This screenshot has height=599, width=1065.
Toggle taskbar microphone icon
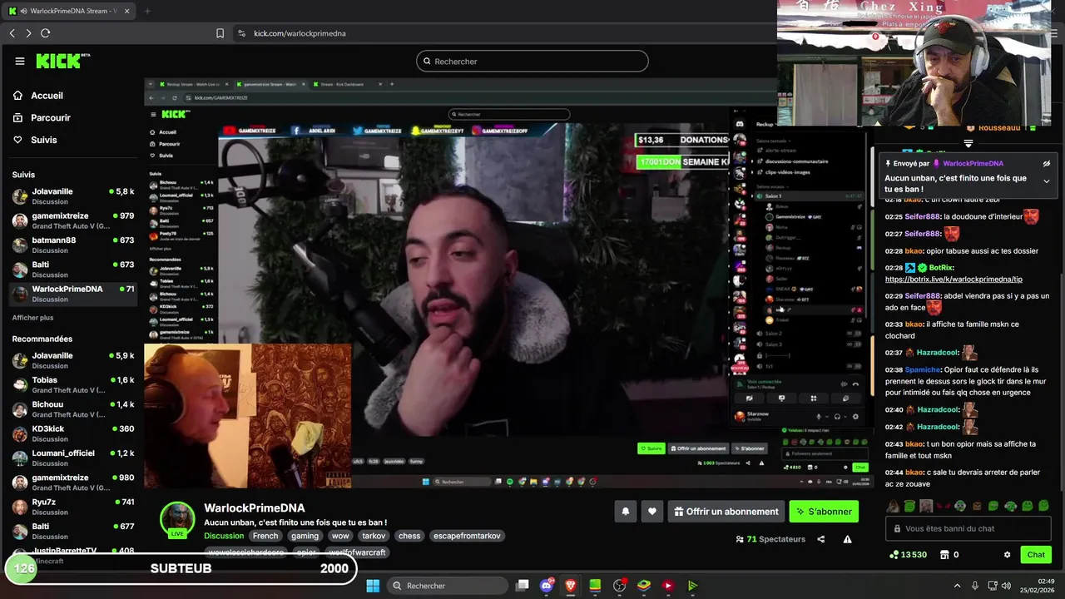(975, 586)
